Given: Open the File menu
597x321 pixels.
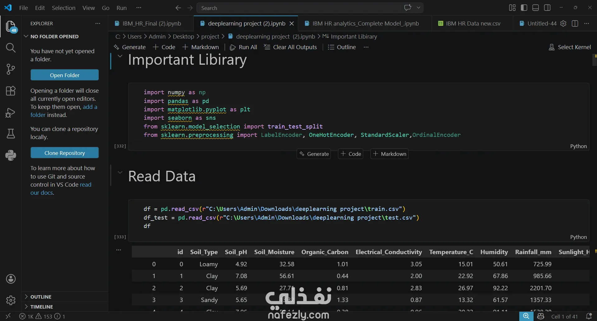Looking at the screenshot, I should point(24,8).
